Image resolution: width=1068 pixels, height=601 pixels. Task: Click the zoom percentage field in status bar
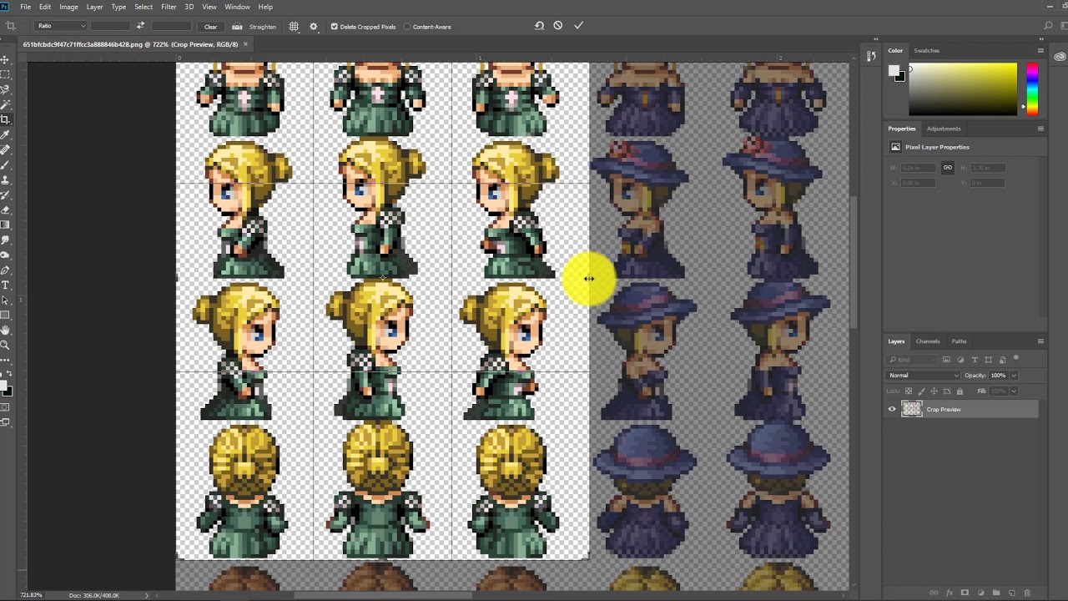(x=31, y=595)
